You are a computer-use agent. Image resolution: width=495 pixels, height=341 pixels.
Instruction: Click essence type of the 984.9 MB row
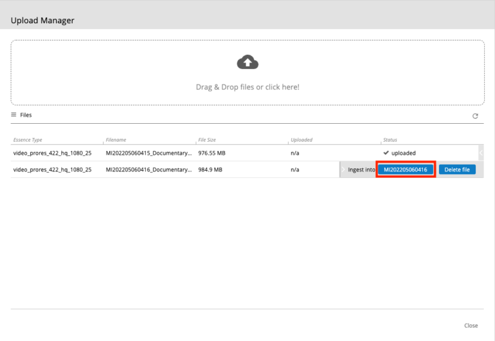[x=52, y=170]
